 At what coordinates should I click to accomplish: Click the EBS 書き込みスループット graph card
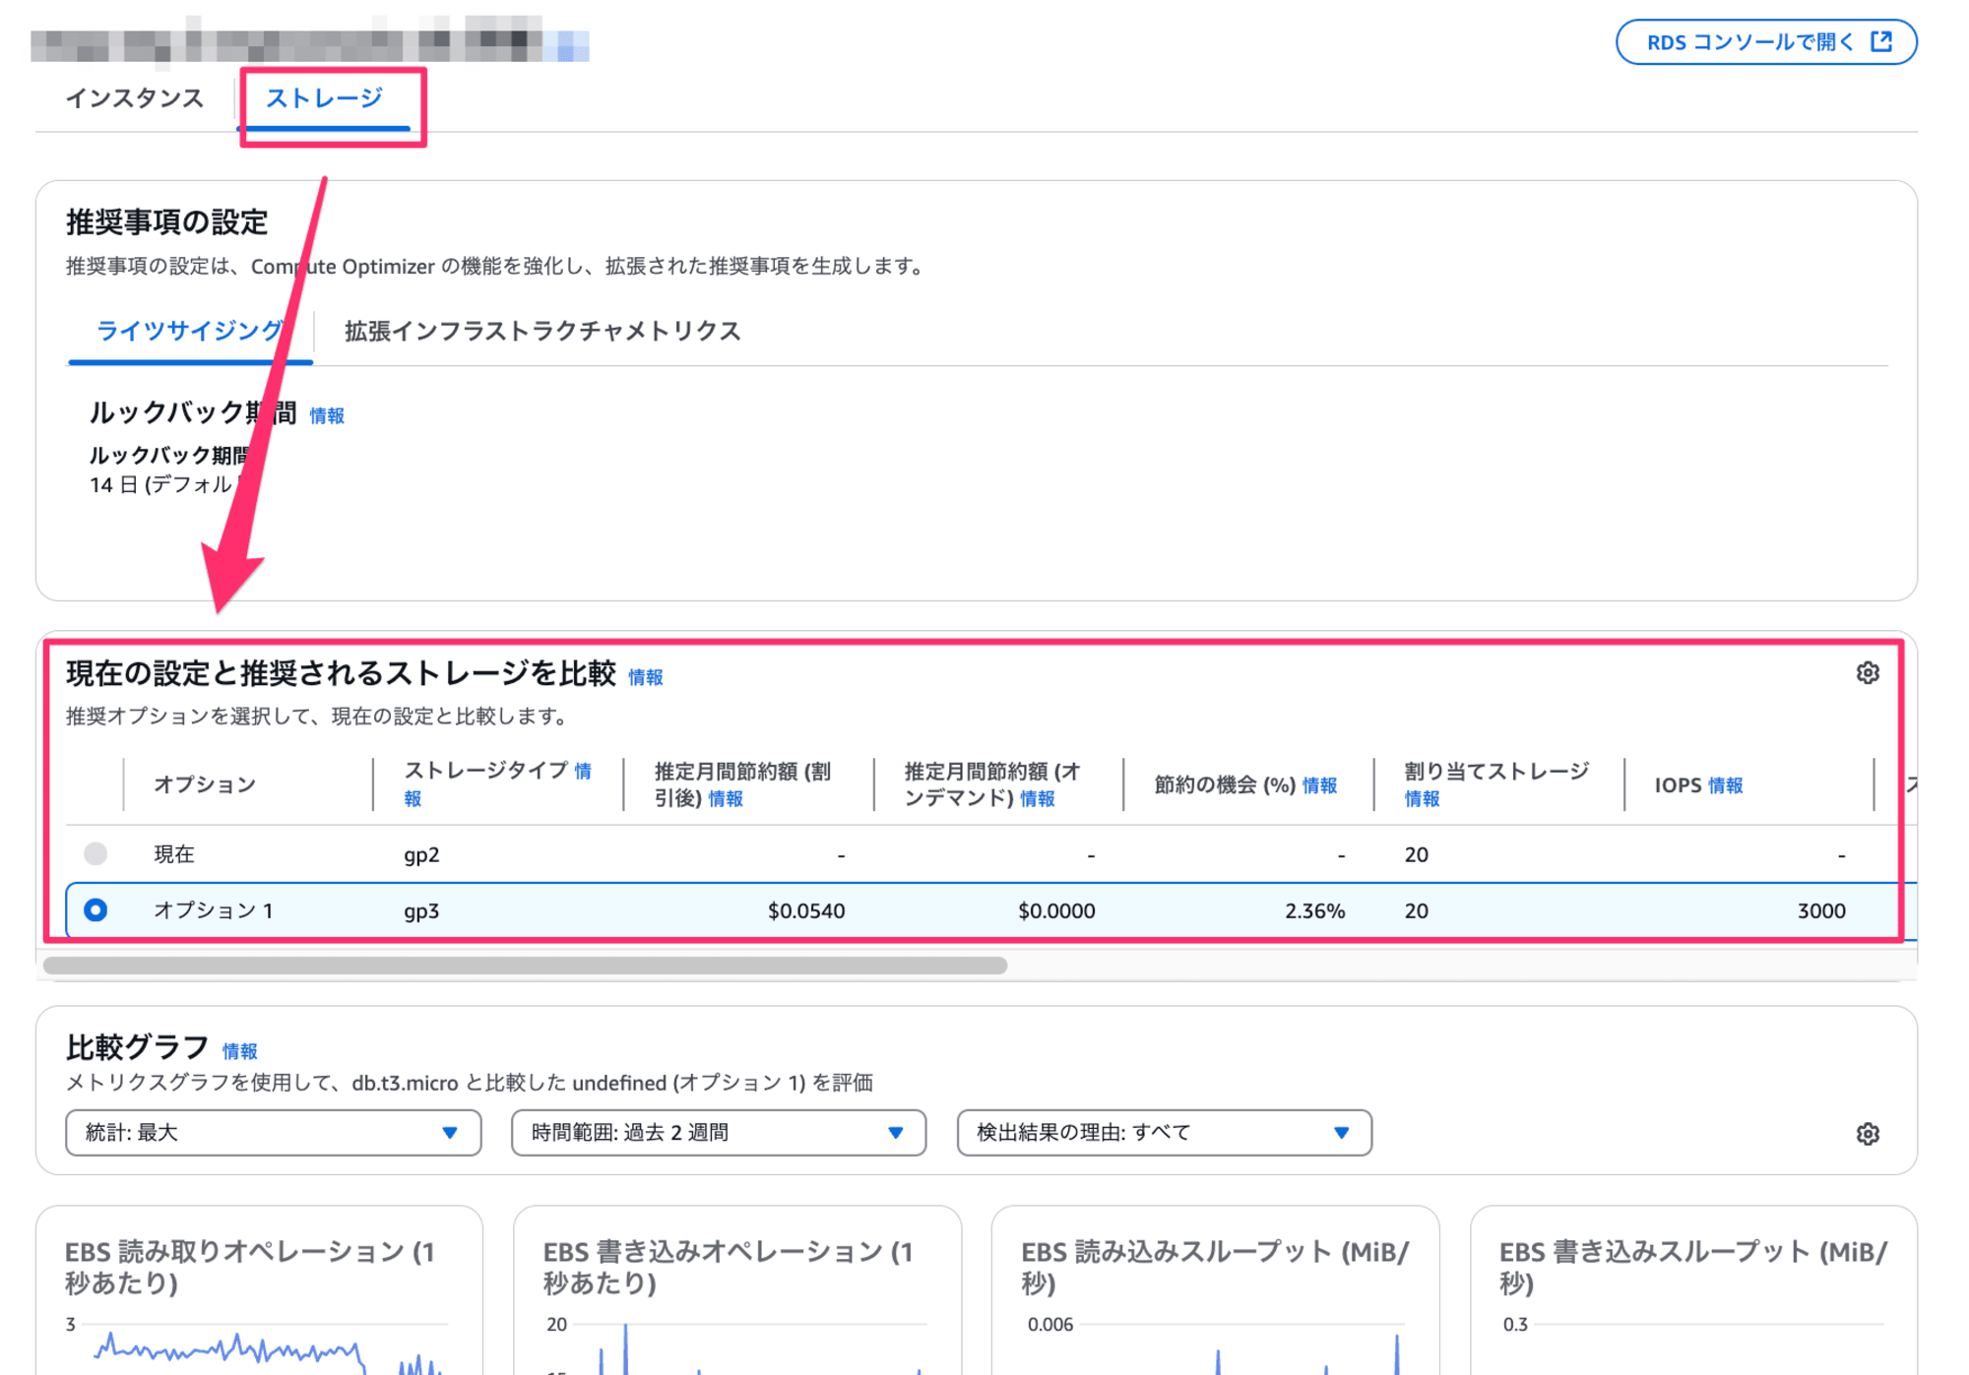(1693, 1290)
